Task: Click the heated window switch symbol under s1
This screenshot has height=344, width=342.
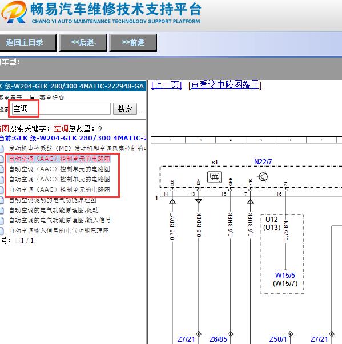Action: [x=215, y=177]
